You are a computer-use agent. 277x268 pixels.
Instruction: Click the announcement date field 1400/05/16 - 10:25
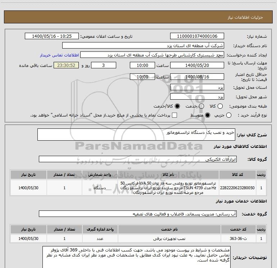click(x=52, y=36)
